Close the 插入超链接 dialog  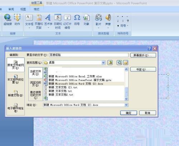(x=155, y=49)
